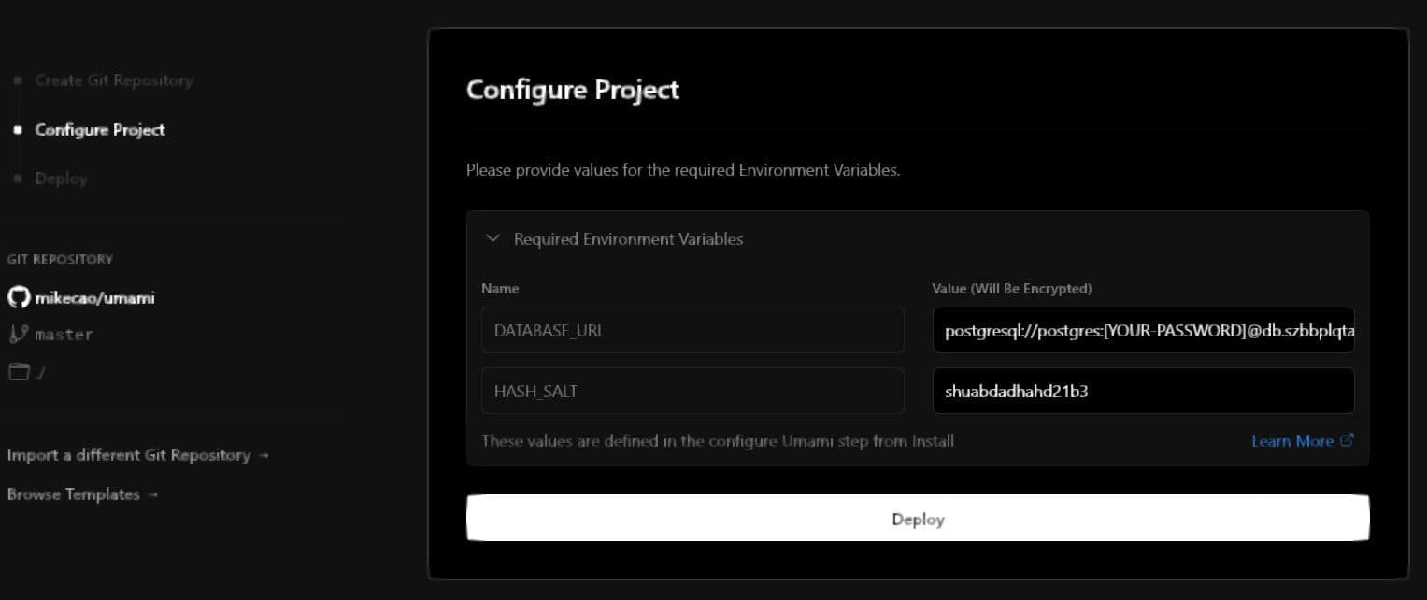Click the Deploy button

[x=918, y=518]
